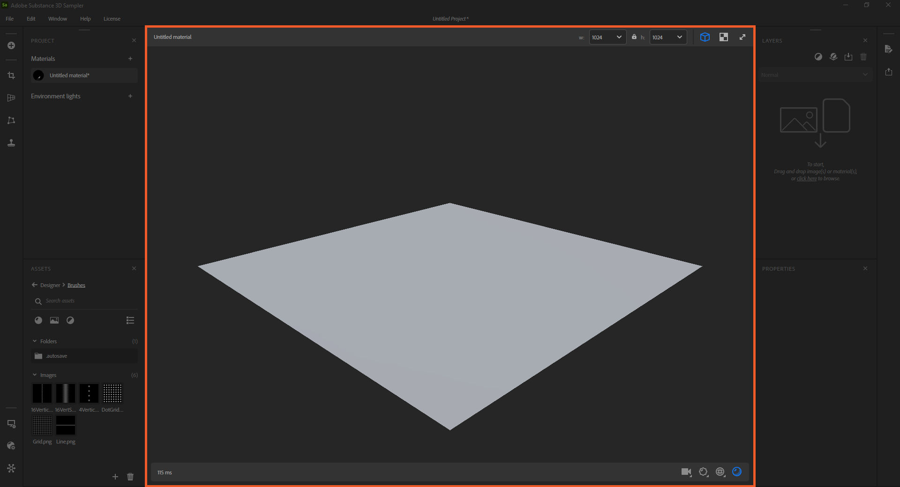Click the add filter layer icon in Layers panel
This screenshot has width=900, height=487.
click(818, 57)
